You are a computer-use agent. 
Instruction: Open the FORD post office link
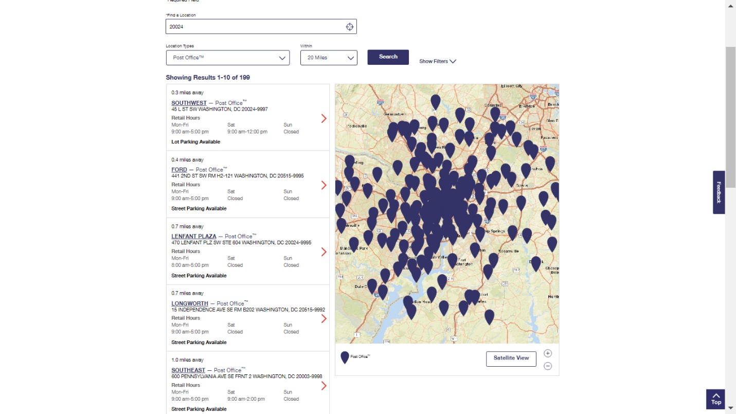tap(179, 170)
